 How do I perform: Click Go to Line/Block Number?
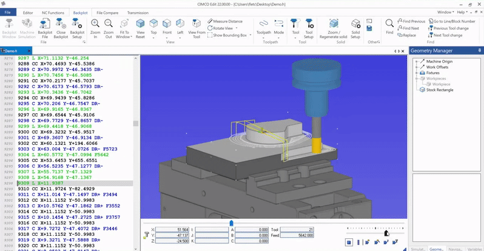452,21
